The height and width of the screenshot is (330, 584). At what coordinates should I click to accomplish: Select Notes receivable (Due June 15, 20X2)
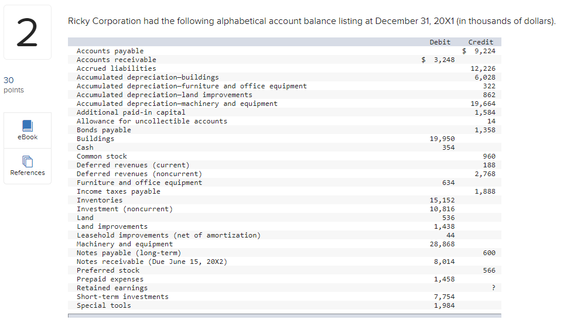click(152, 262)
